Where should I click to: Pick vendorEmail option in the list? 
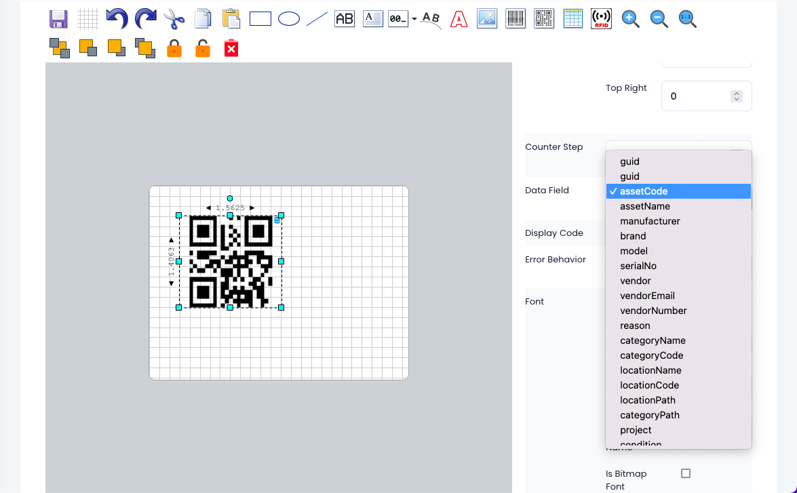tap(678, 296)
